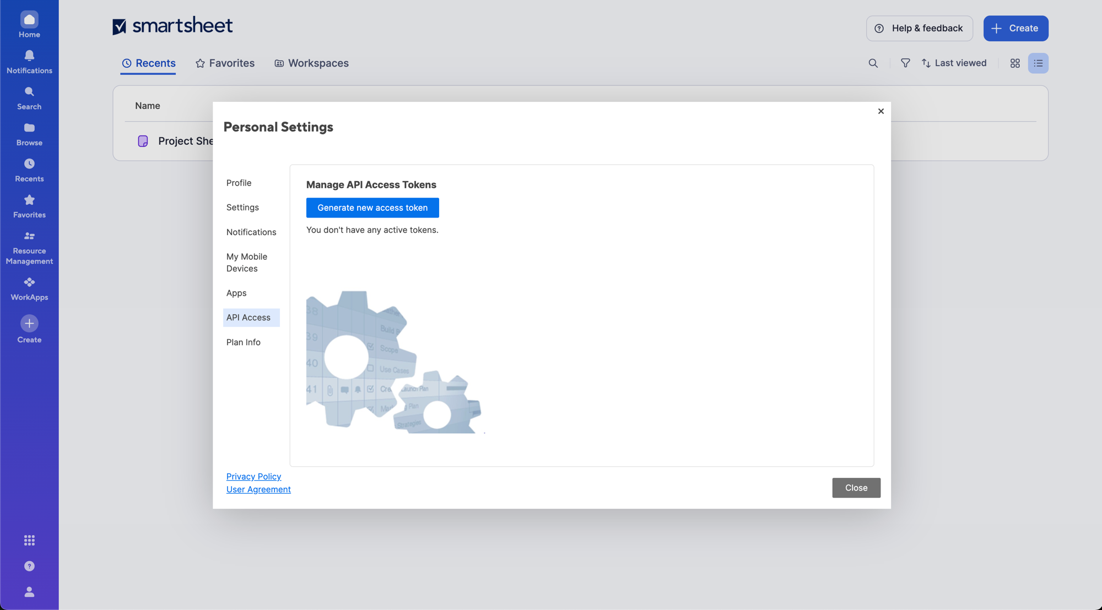Select API Access in Personal Settings

coord(251,318)
